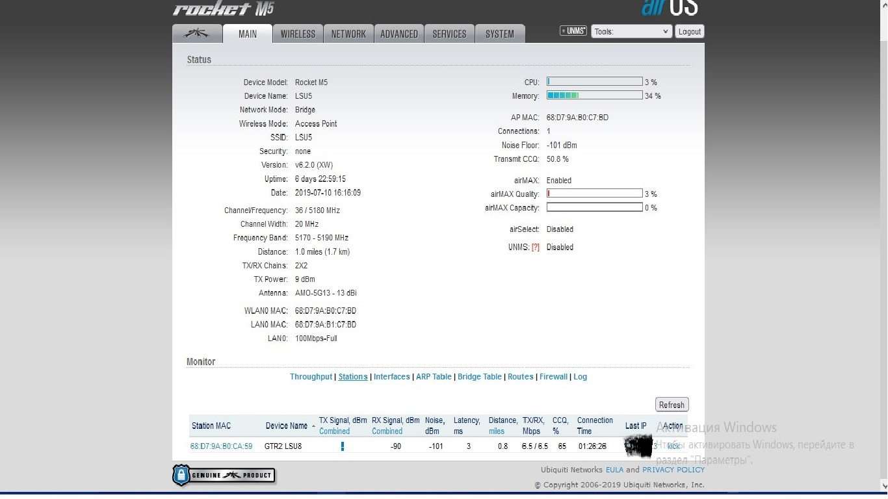Click the TX signal bar indicator
The height and width of the screenshot is (499, 888).
(343, 446)
